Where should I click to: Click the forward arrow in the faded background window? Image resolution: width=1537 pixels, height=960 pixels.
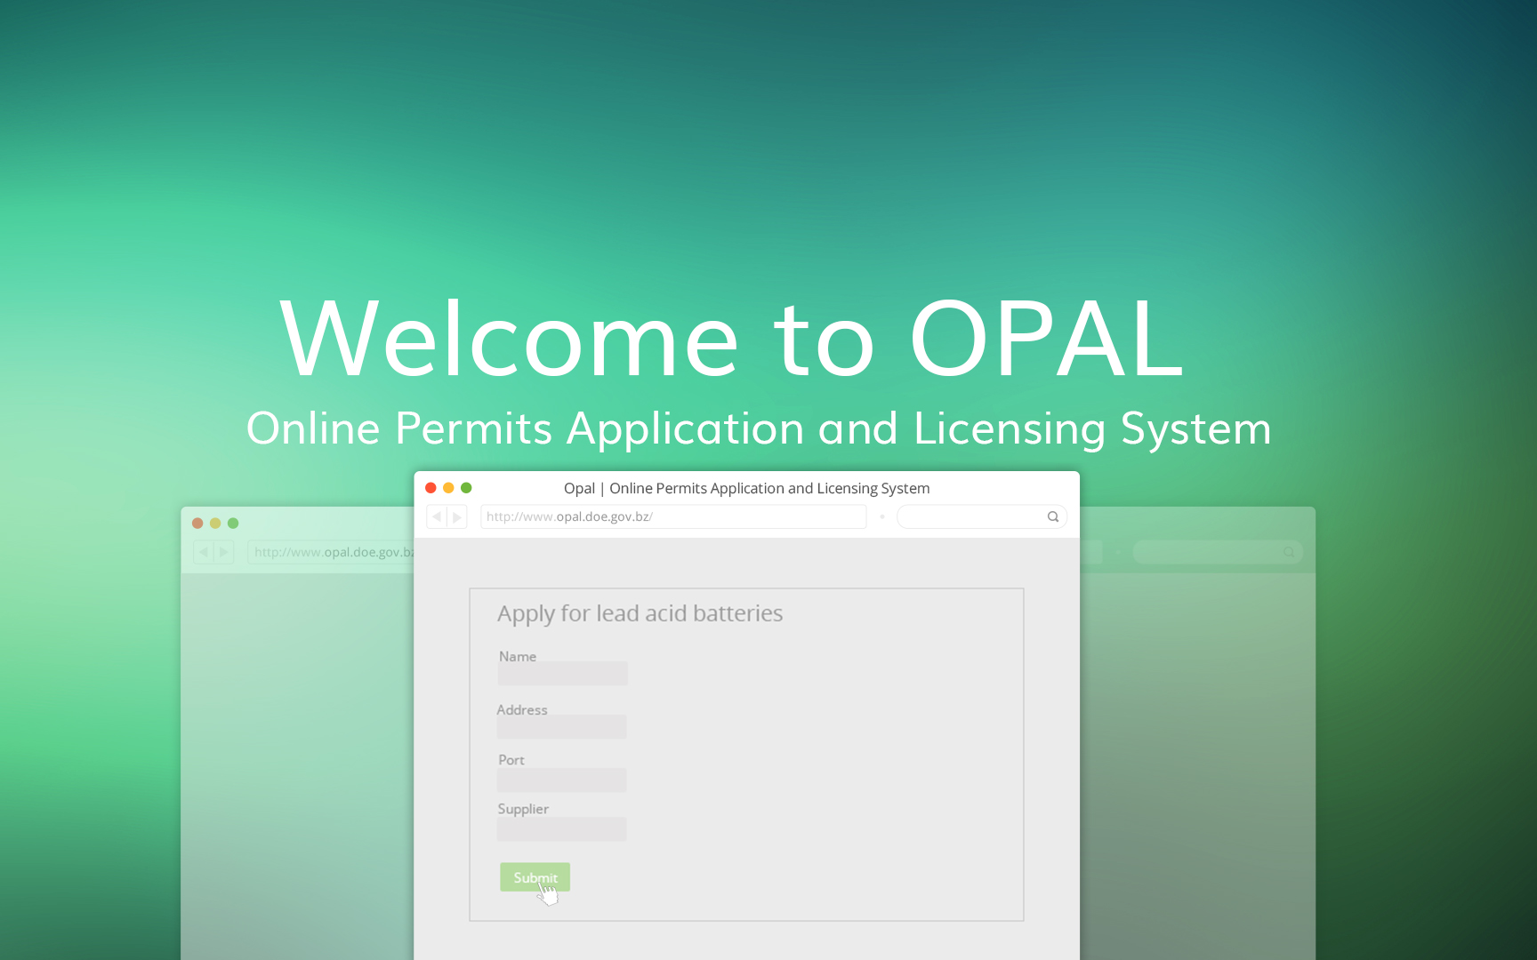click(224, 552)
